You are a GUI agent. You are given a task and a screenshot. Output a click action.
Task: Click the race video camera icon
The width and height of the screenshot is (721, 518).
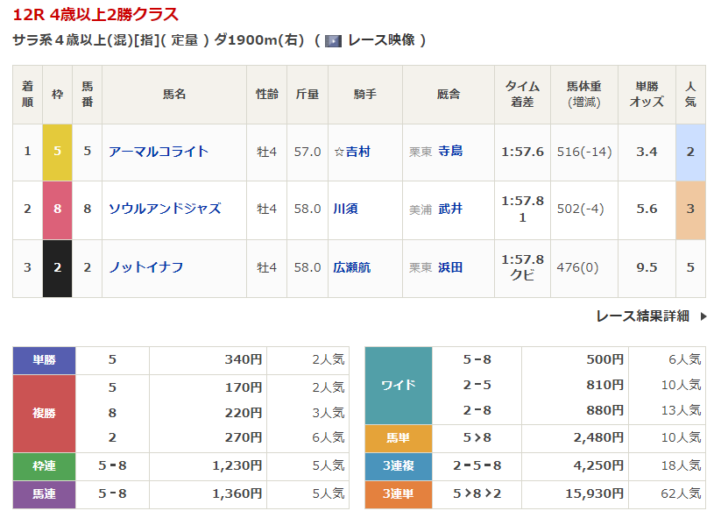coord(333,40)
